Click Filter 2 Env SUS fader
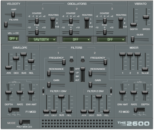This screenshot has width=154, height=130. point(99,96)
